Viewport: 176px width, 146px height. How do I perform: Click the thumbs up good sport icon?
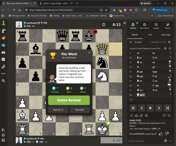[160, 133]
